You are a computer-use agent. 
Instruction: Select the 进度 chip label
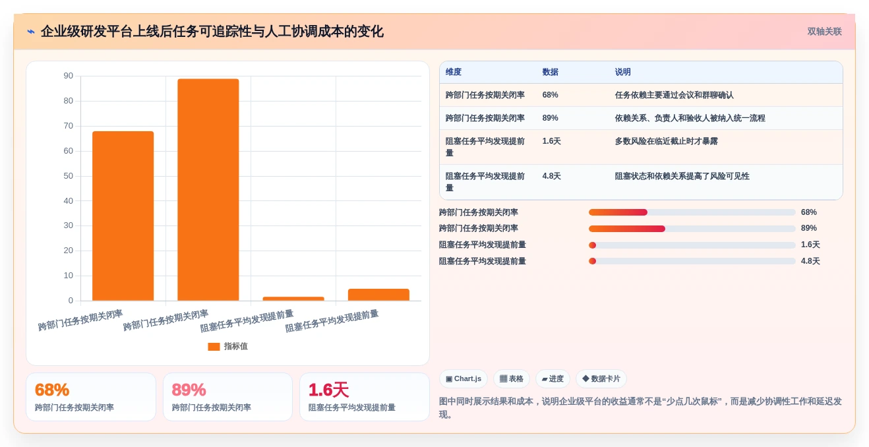pos(556,379)
